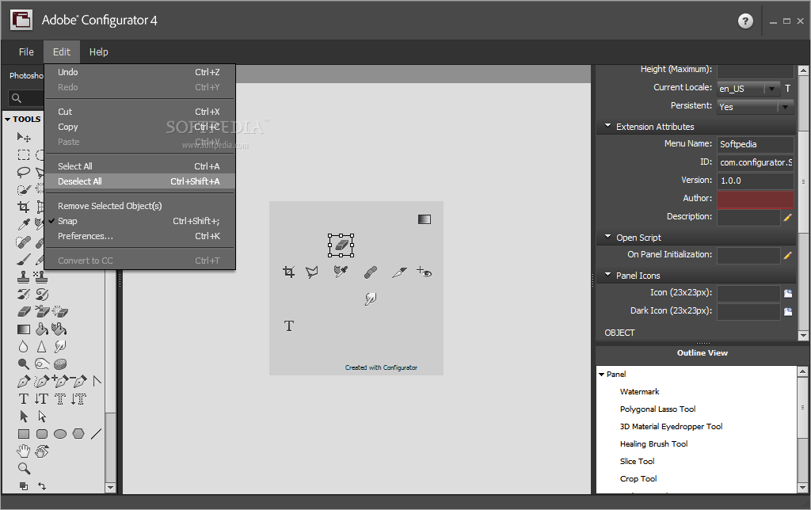Select the Direct Selection white arrow

pyautogui.click(x=42, y=417)
